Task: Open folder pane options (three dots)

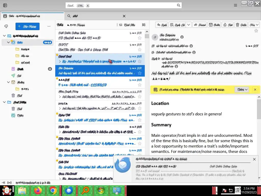Action: pos(49,26)
